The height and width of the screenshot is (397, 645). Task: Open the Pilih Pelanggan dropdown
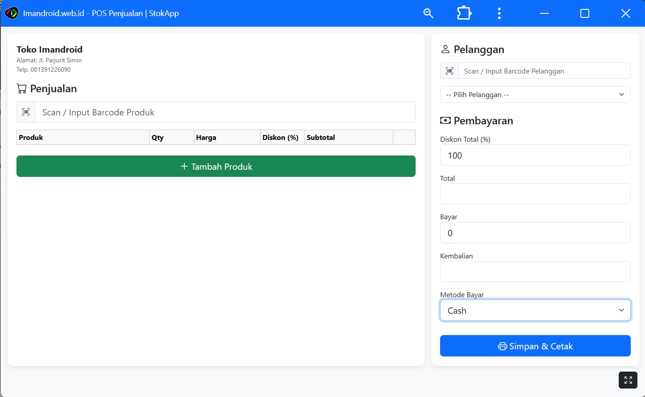coord(535,94)
